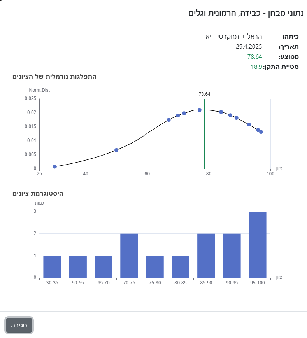Click the 50-55 histogram bar
The image size is (307, 338).
point(78,266)
